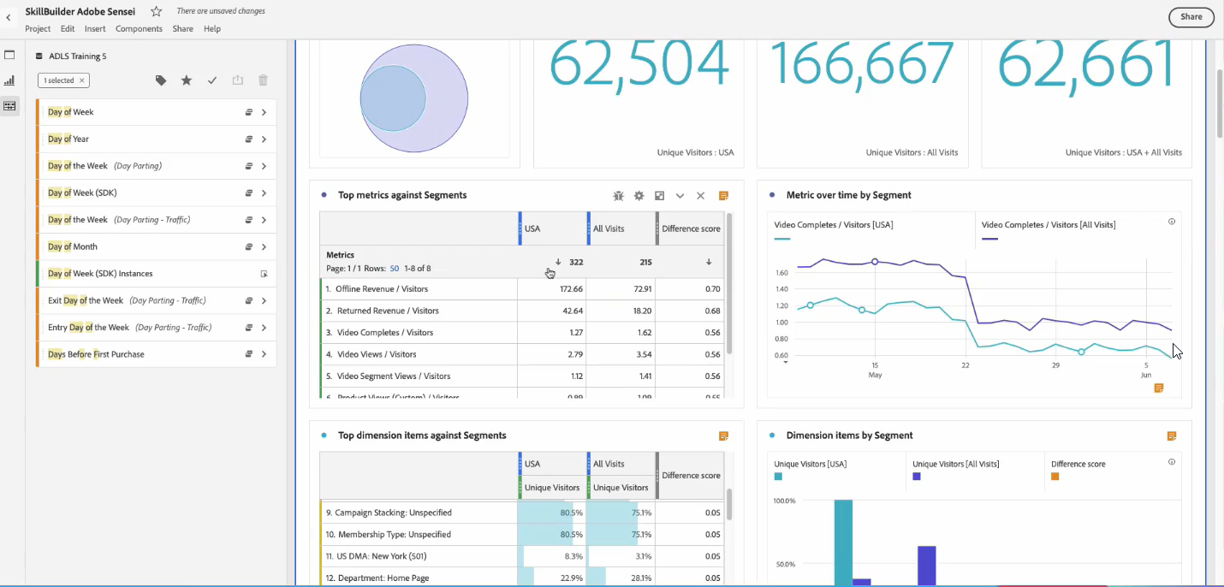The height and width of the screenshot is (587, 1224).
Task: Open the Insert menu
Action: [x=94, y=28]
